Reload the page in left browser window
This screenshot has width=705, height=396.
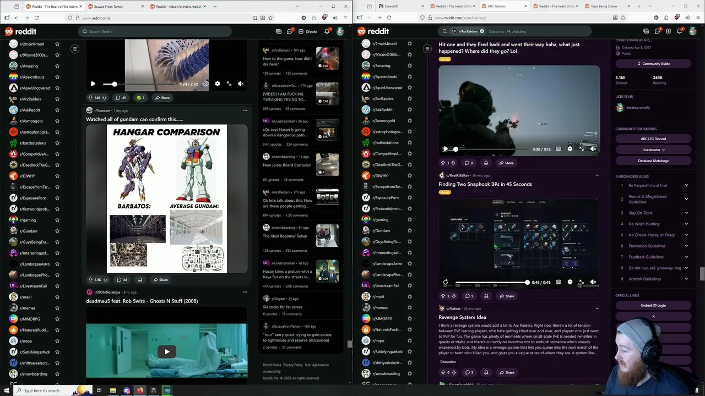pyautogui.click(x=36, y=18)
